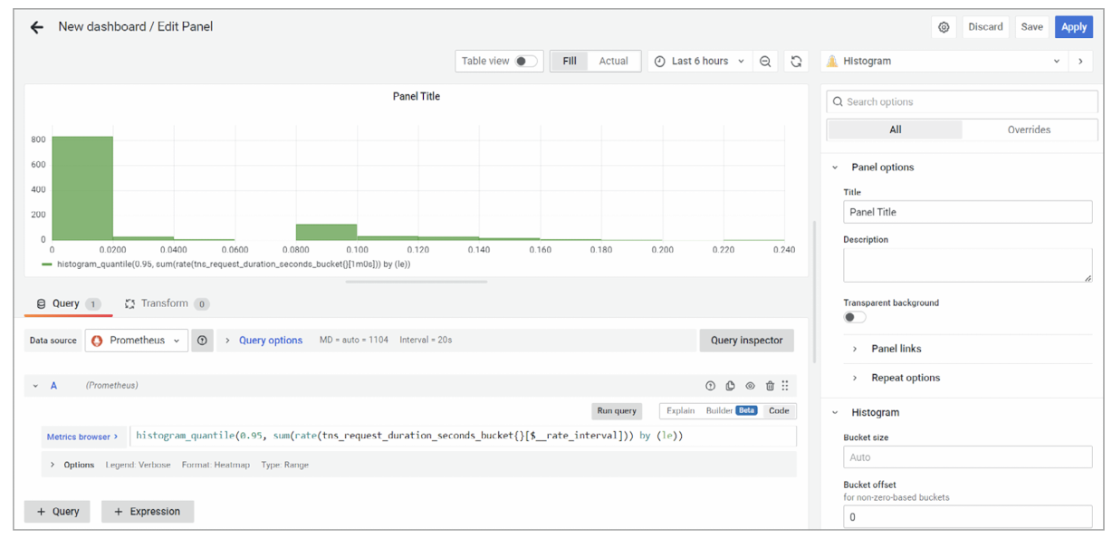Toggle the Table view switch
The width and height of the screenshot is (1112, 538).
[526, 62]
